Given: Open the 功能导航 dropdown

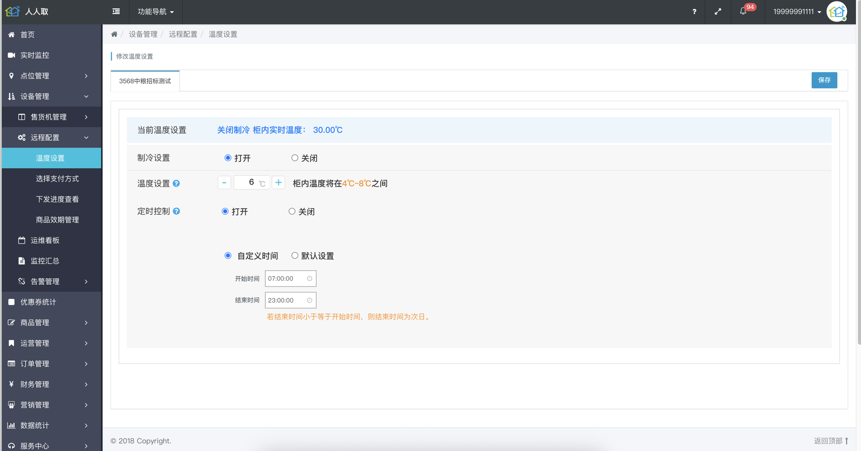Looking at the screenshot, I should (156, 12).
